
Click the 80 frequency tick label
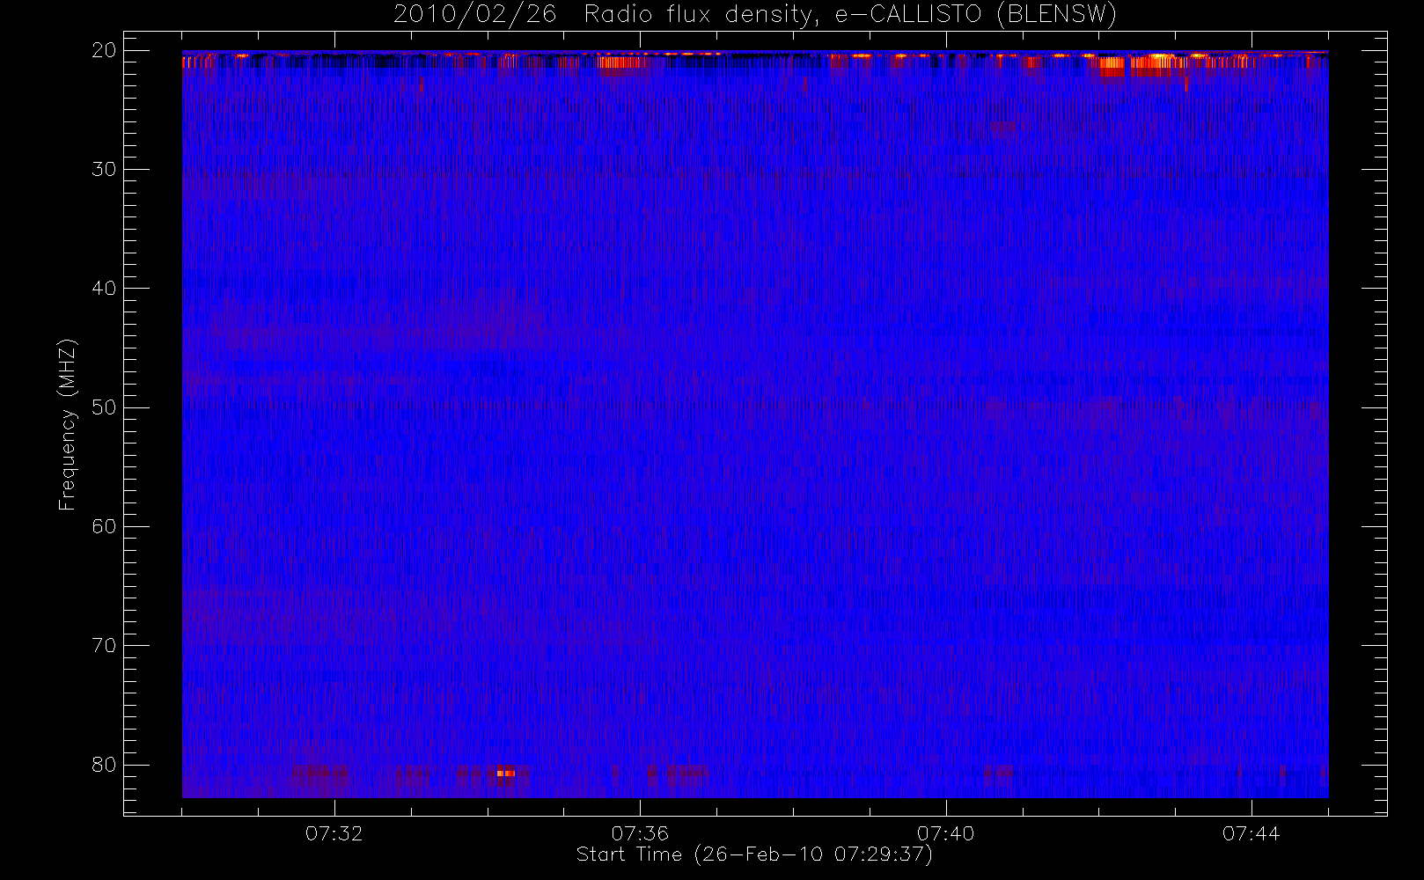point(104,765)
